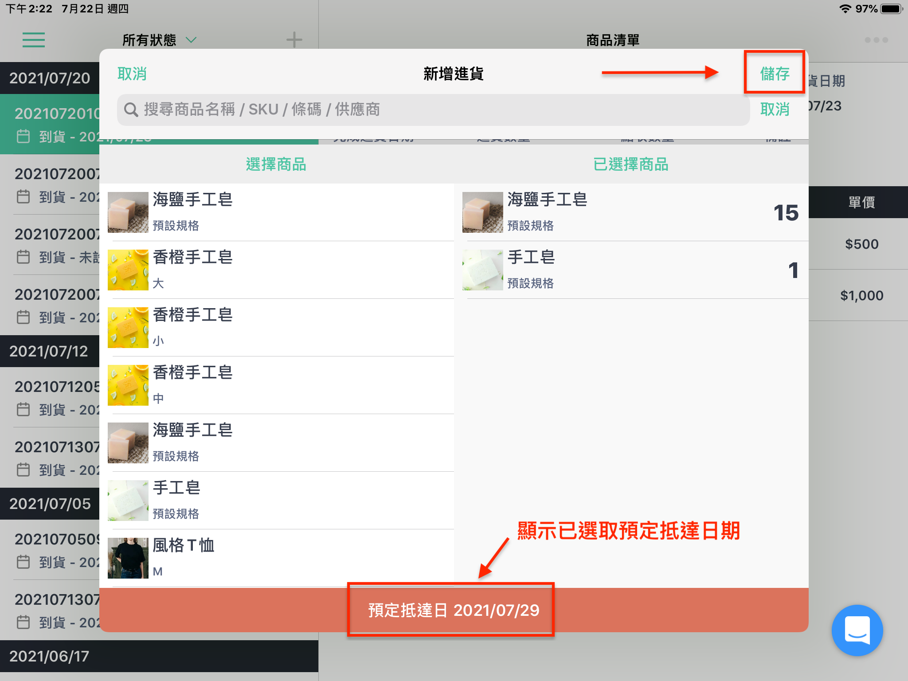
Task: Edit quantity 15 for selected 海鹽手工皂
Action: click(x=786, y=213)
